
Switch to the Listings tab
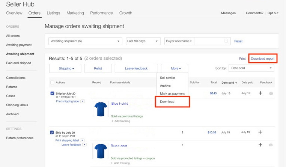pos(53,13)
